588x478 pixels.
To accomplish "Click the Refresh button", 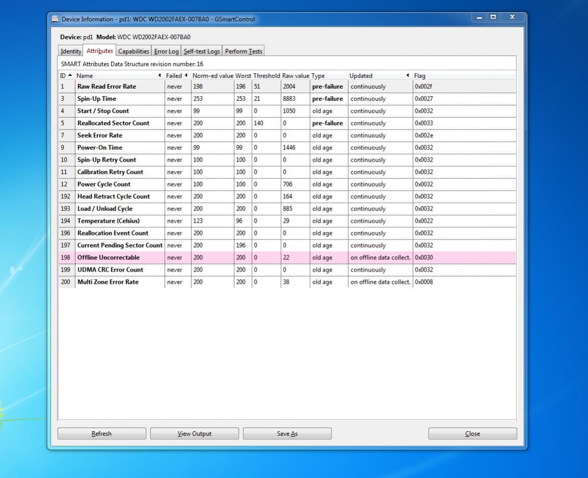I will click(101, 434).
